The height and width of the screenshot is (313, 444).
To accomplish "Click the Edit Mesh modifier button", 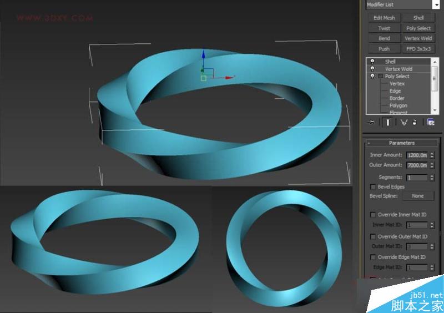I will pos(384,18).
